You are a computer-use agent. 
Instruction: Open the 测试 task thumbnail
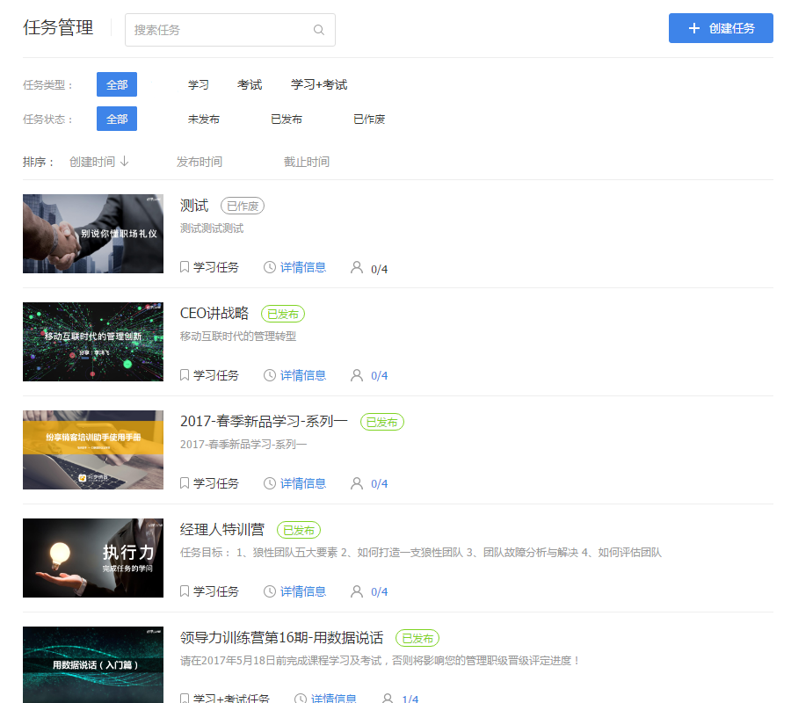(x=93, y=234)
